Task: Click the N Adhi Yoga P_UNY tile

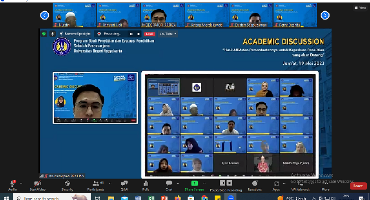Action: click(296, 163)
